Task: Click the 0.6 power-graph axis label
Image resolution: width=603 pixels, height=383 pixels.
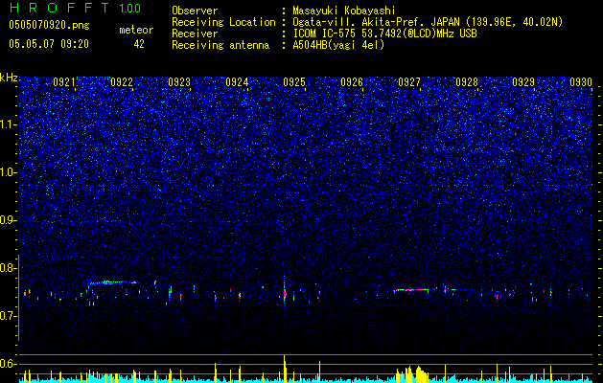Action: pyautogui.click(x=9, y=364)
